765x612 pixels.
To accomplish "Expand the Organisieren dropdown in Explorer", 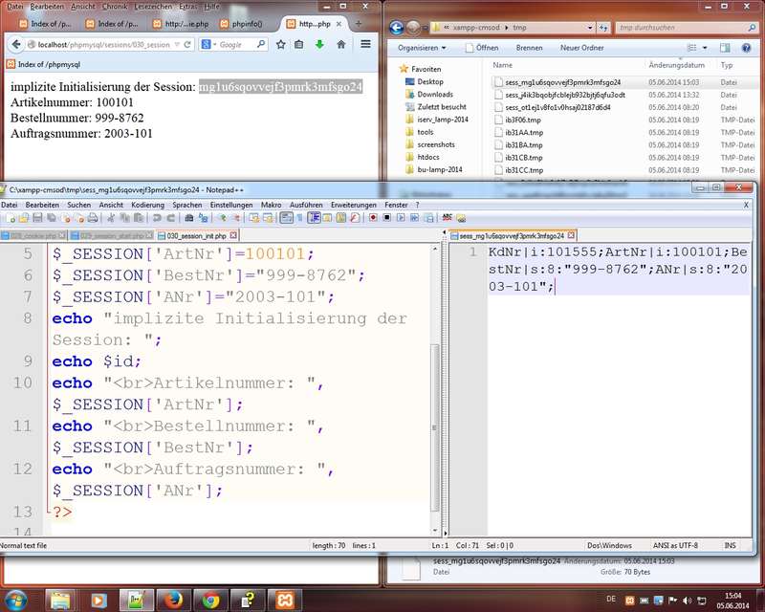I will (x=423, y=47).
